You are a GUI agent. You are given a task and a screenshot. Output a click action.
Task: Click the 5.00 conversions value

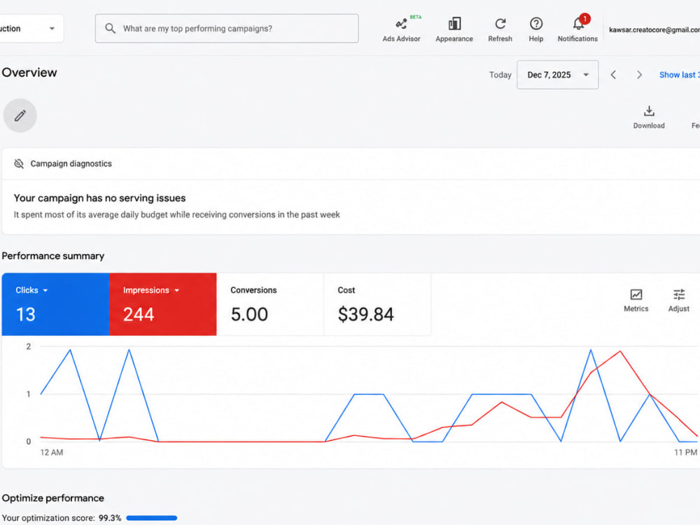[x=249, y=314]
